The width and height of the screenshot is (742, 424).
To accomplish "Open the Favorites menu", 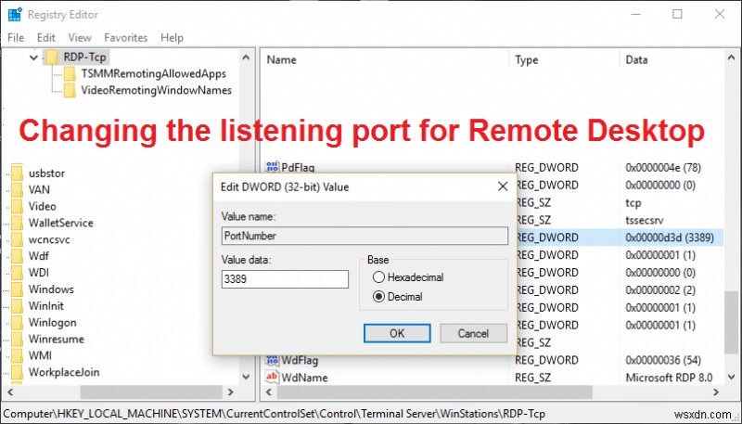I will point(126,38).
